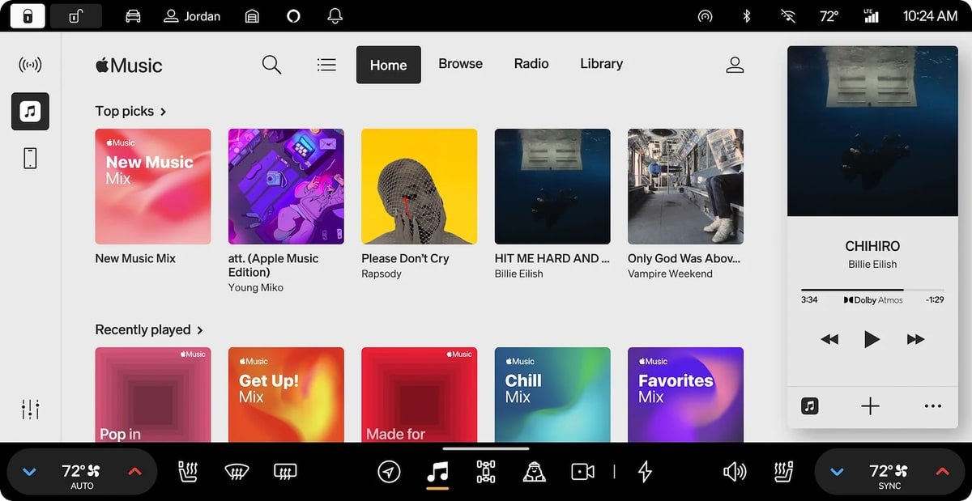Open the Jordan user profile
The width and height of the screenshot is (972, 501).
192,15
